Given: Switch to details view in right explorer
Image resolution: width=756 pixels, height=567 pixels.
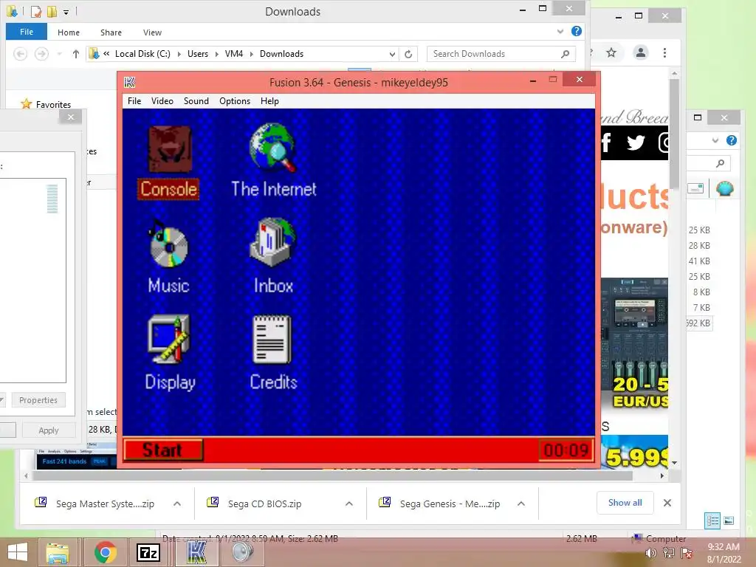Looking at the screenshot, I should [x=712, y=520].
